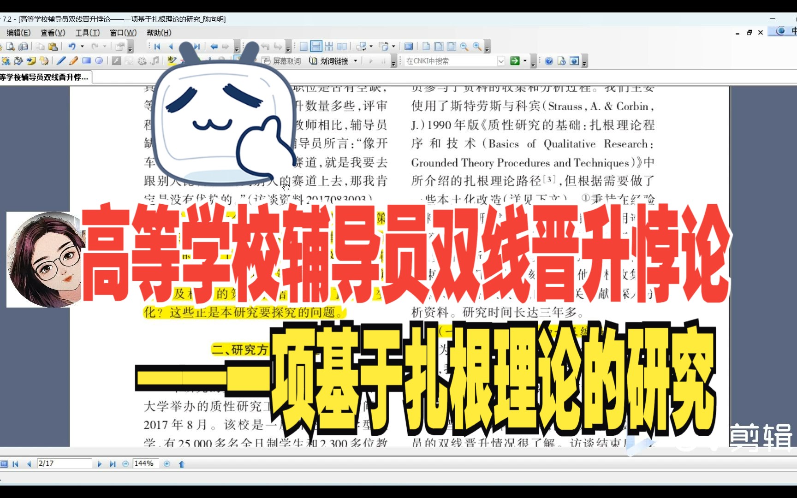Image resolution: width=797 pixels, height=498 pixels.
Task: Select the rectangle annotation tool
Action: pos(86,60)
